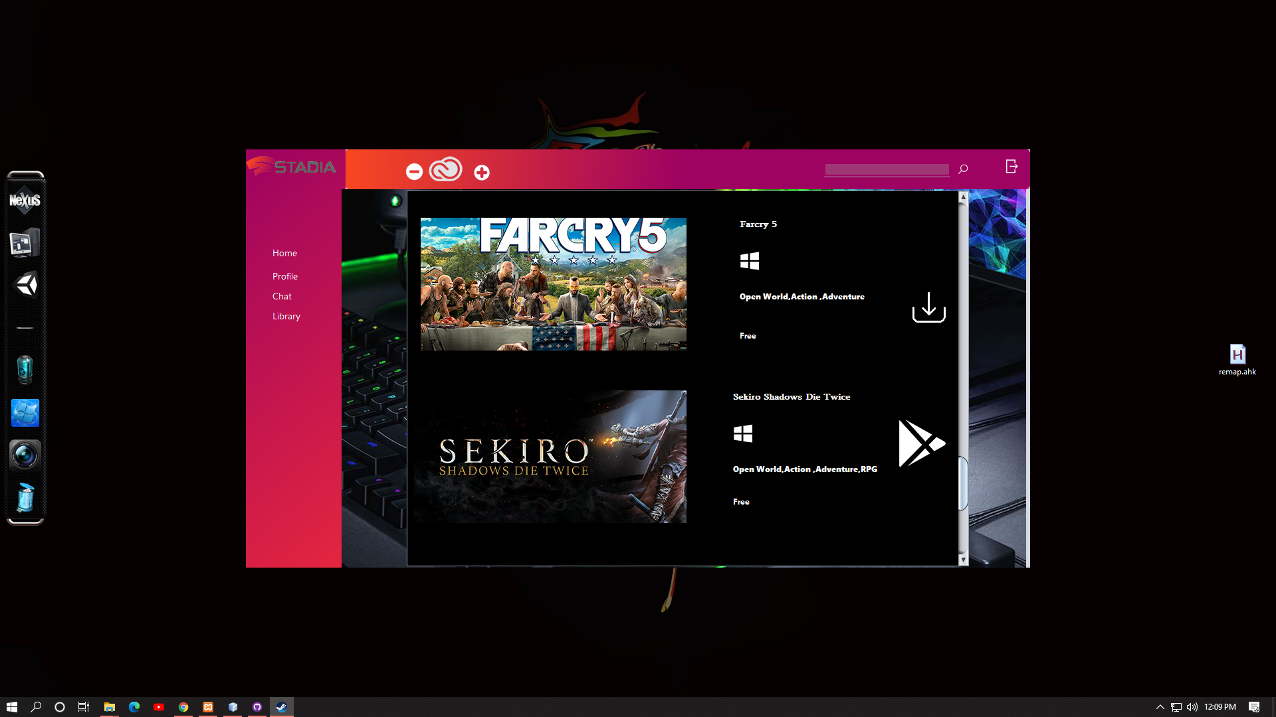Open volume control tray icon

click(1192, 707)
